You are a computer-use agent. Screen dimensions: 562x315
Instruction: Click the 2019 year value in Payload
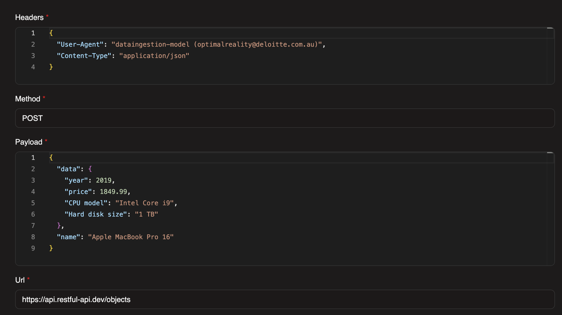(x=104, y=180)
